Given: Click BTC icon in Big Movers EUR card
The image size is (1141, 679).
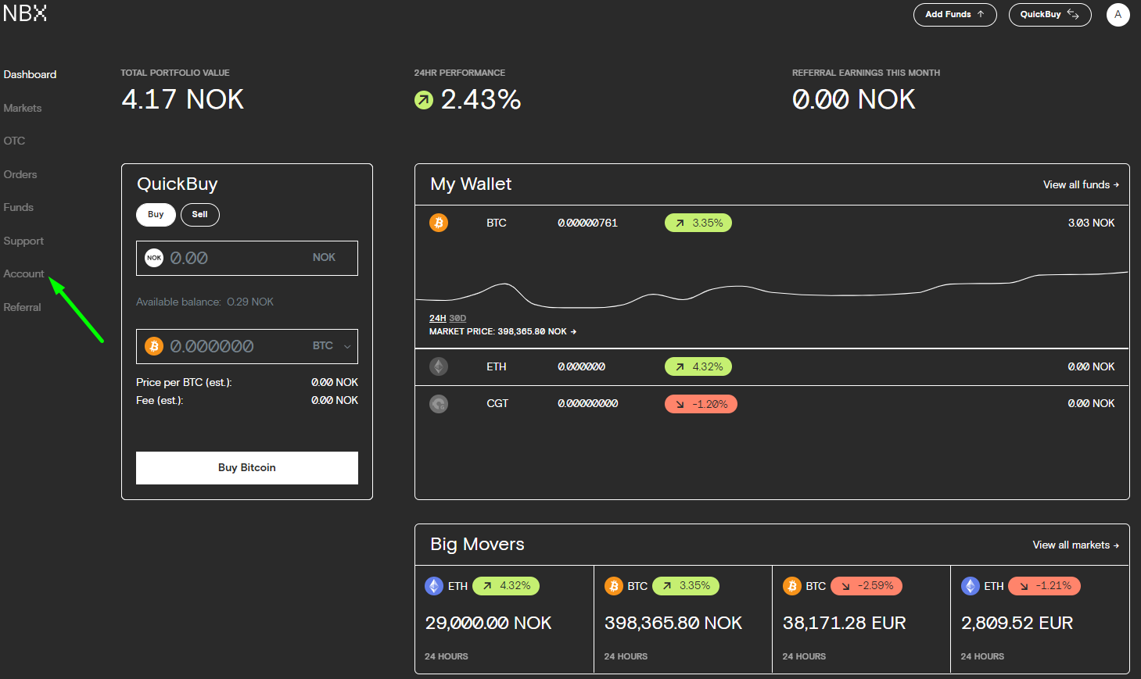Looking at the screenshot, I should pyautogui.click(x=791, y=586).
